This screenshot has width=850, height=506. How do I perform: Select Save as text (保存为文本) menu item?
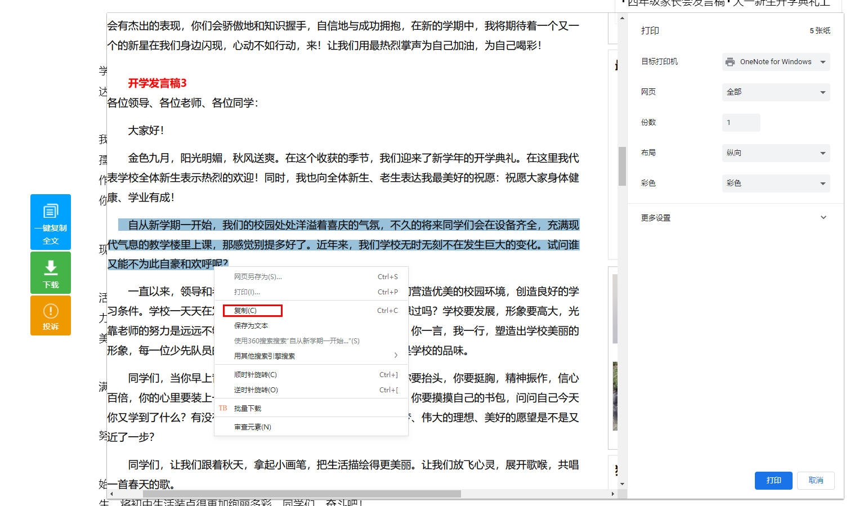click(311, 326)
